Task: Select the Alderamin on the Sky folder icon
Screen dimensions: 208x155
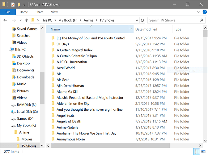Action: tap(53, 103)
